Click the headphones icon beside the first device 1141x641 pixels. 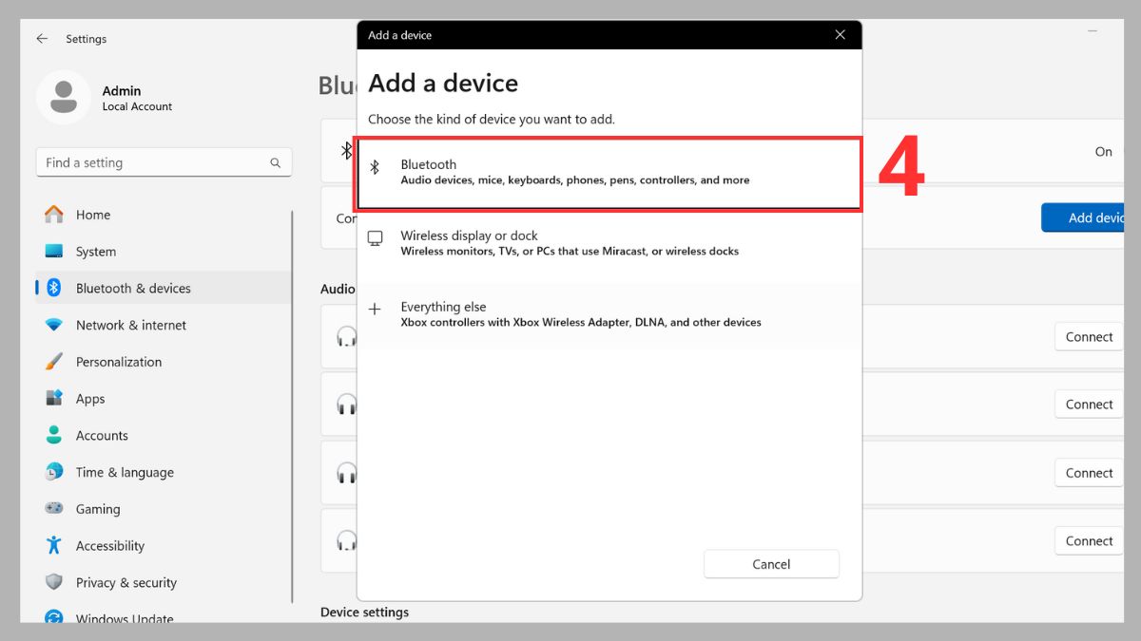pos(347,336)
